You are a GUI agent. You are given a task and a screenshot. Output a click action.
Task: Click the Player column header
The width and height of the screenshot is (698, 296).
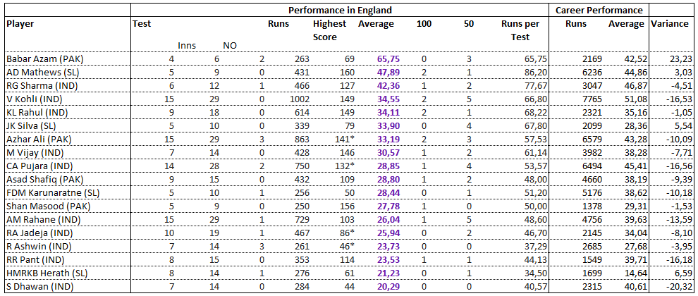[21, 24]
